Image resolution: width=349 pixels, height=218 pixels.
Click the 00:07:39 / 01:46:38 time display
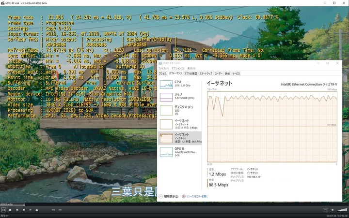click(x=337, y=216)
